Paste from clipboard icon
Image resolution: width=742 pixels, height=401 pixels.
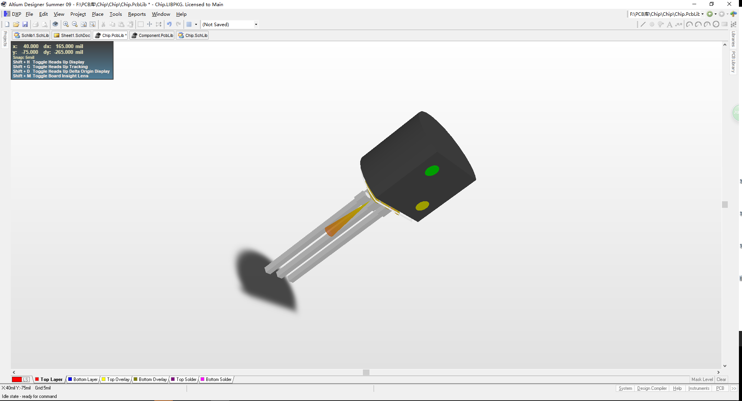pos(121,24)
